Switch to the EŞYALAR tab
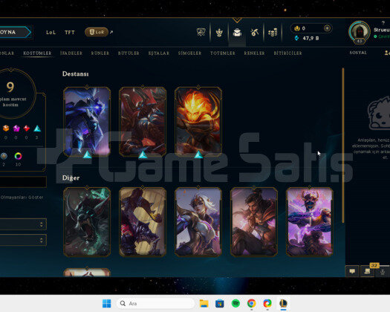The image size is (390, 312). tap(159, 53)
